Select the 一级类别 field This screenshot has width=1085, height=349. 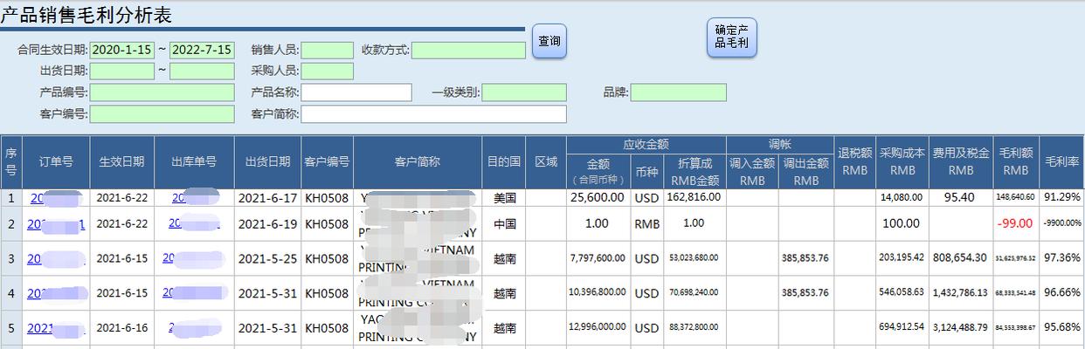pos(523,92)
